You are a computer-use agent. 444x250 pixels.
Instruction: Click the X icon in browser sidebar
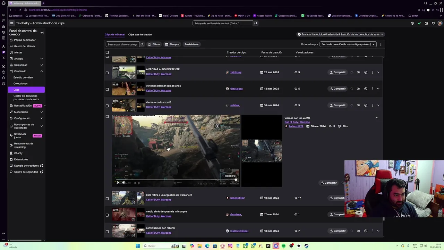(3, 58)
